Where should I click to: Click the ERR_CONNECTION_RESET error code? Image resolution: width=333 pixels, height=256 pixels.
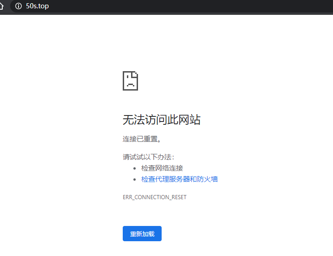point(154,197)
